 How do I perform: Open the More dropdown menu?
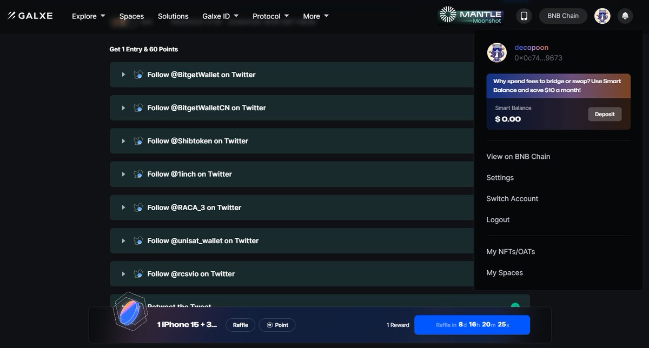pyautogui.click(x=316, y=16)
